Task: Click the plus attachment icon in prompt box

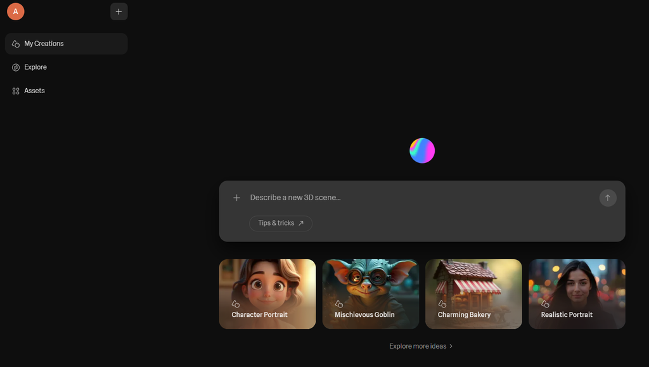Action: [x=236, y=198]
